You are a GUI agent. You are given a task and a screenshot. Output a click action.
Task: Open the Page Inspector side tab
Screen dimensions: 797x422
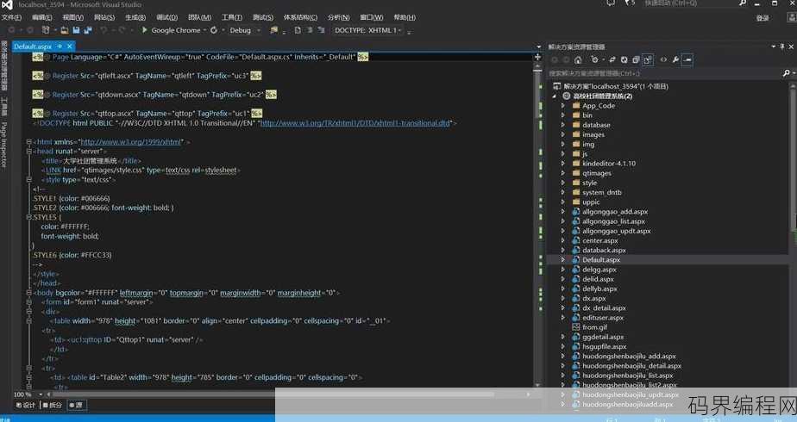click(x=4, y=145)
